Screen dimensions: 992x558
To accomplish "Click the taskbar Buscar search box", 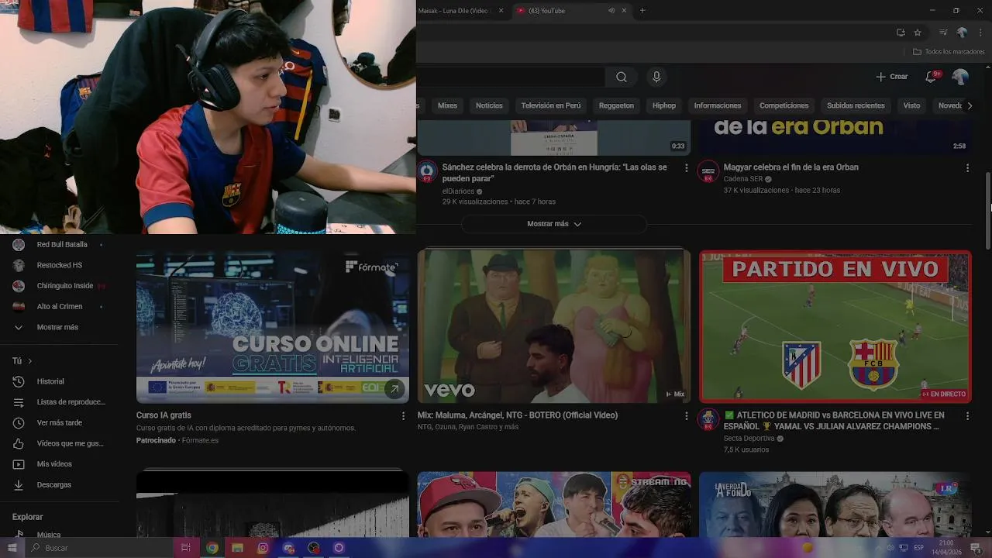I will point(100,548).
